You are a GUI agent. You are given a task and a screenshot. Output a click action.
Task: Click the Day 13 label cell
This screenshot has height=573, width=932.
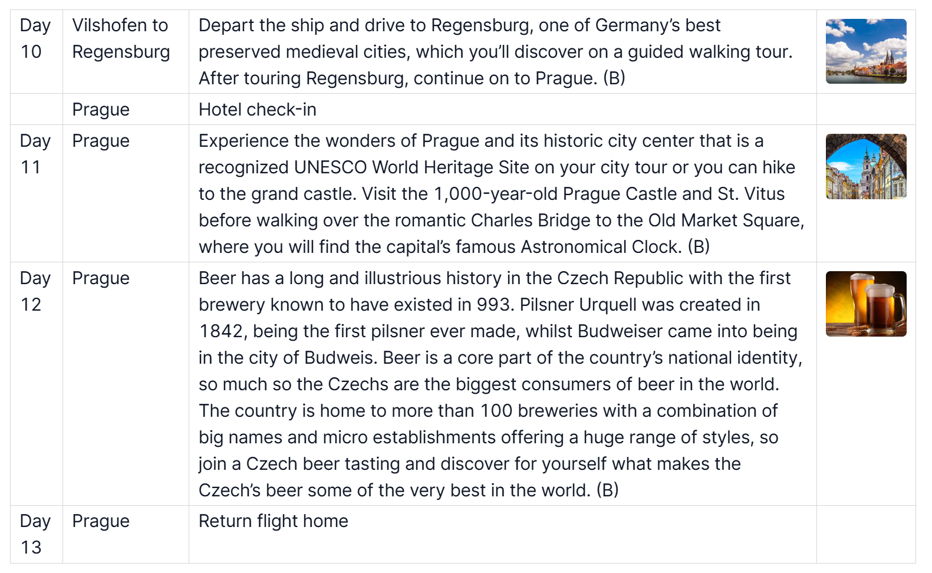[x=35, y=534]
